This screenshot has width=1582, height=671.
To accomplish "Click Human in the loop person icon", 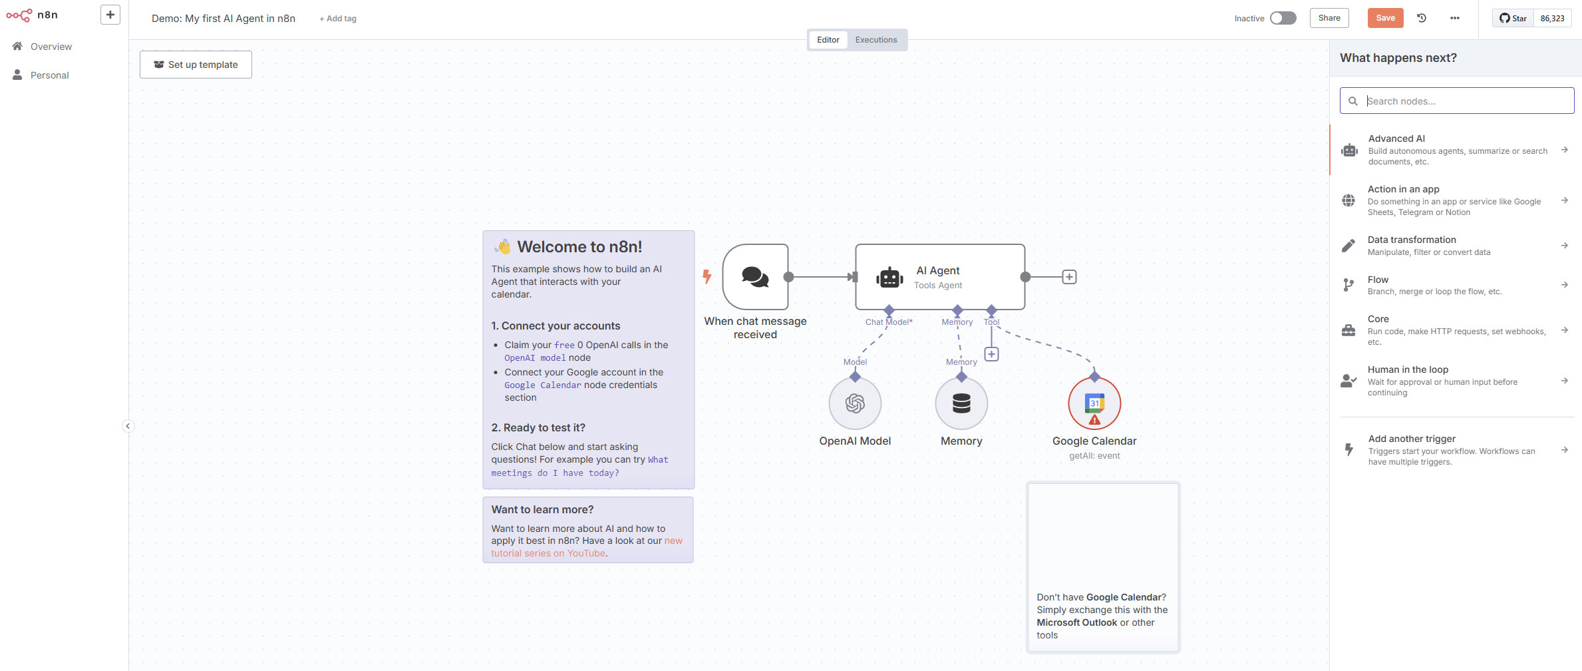I will (1348, 381).
